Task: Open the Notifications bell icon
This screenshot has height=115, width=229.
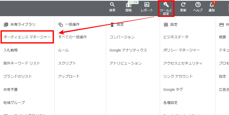Action: point(212,5)
